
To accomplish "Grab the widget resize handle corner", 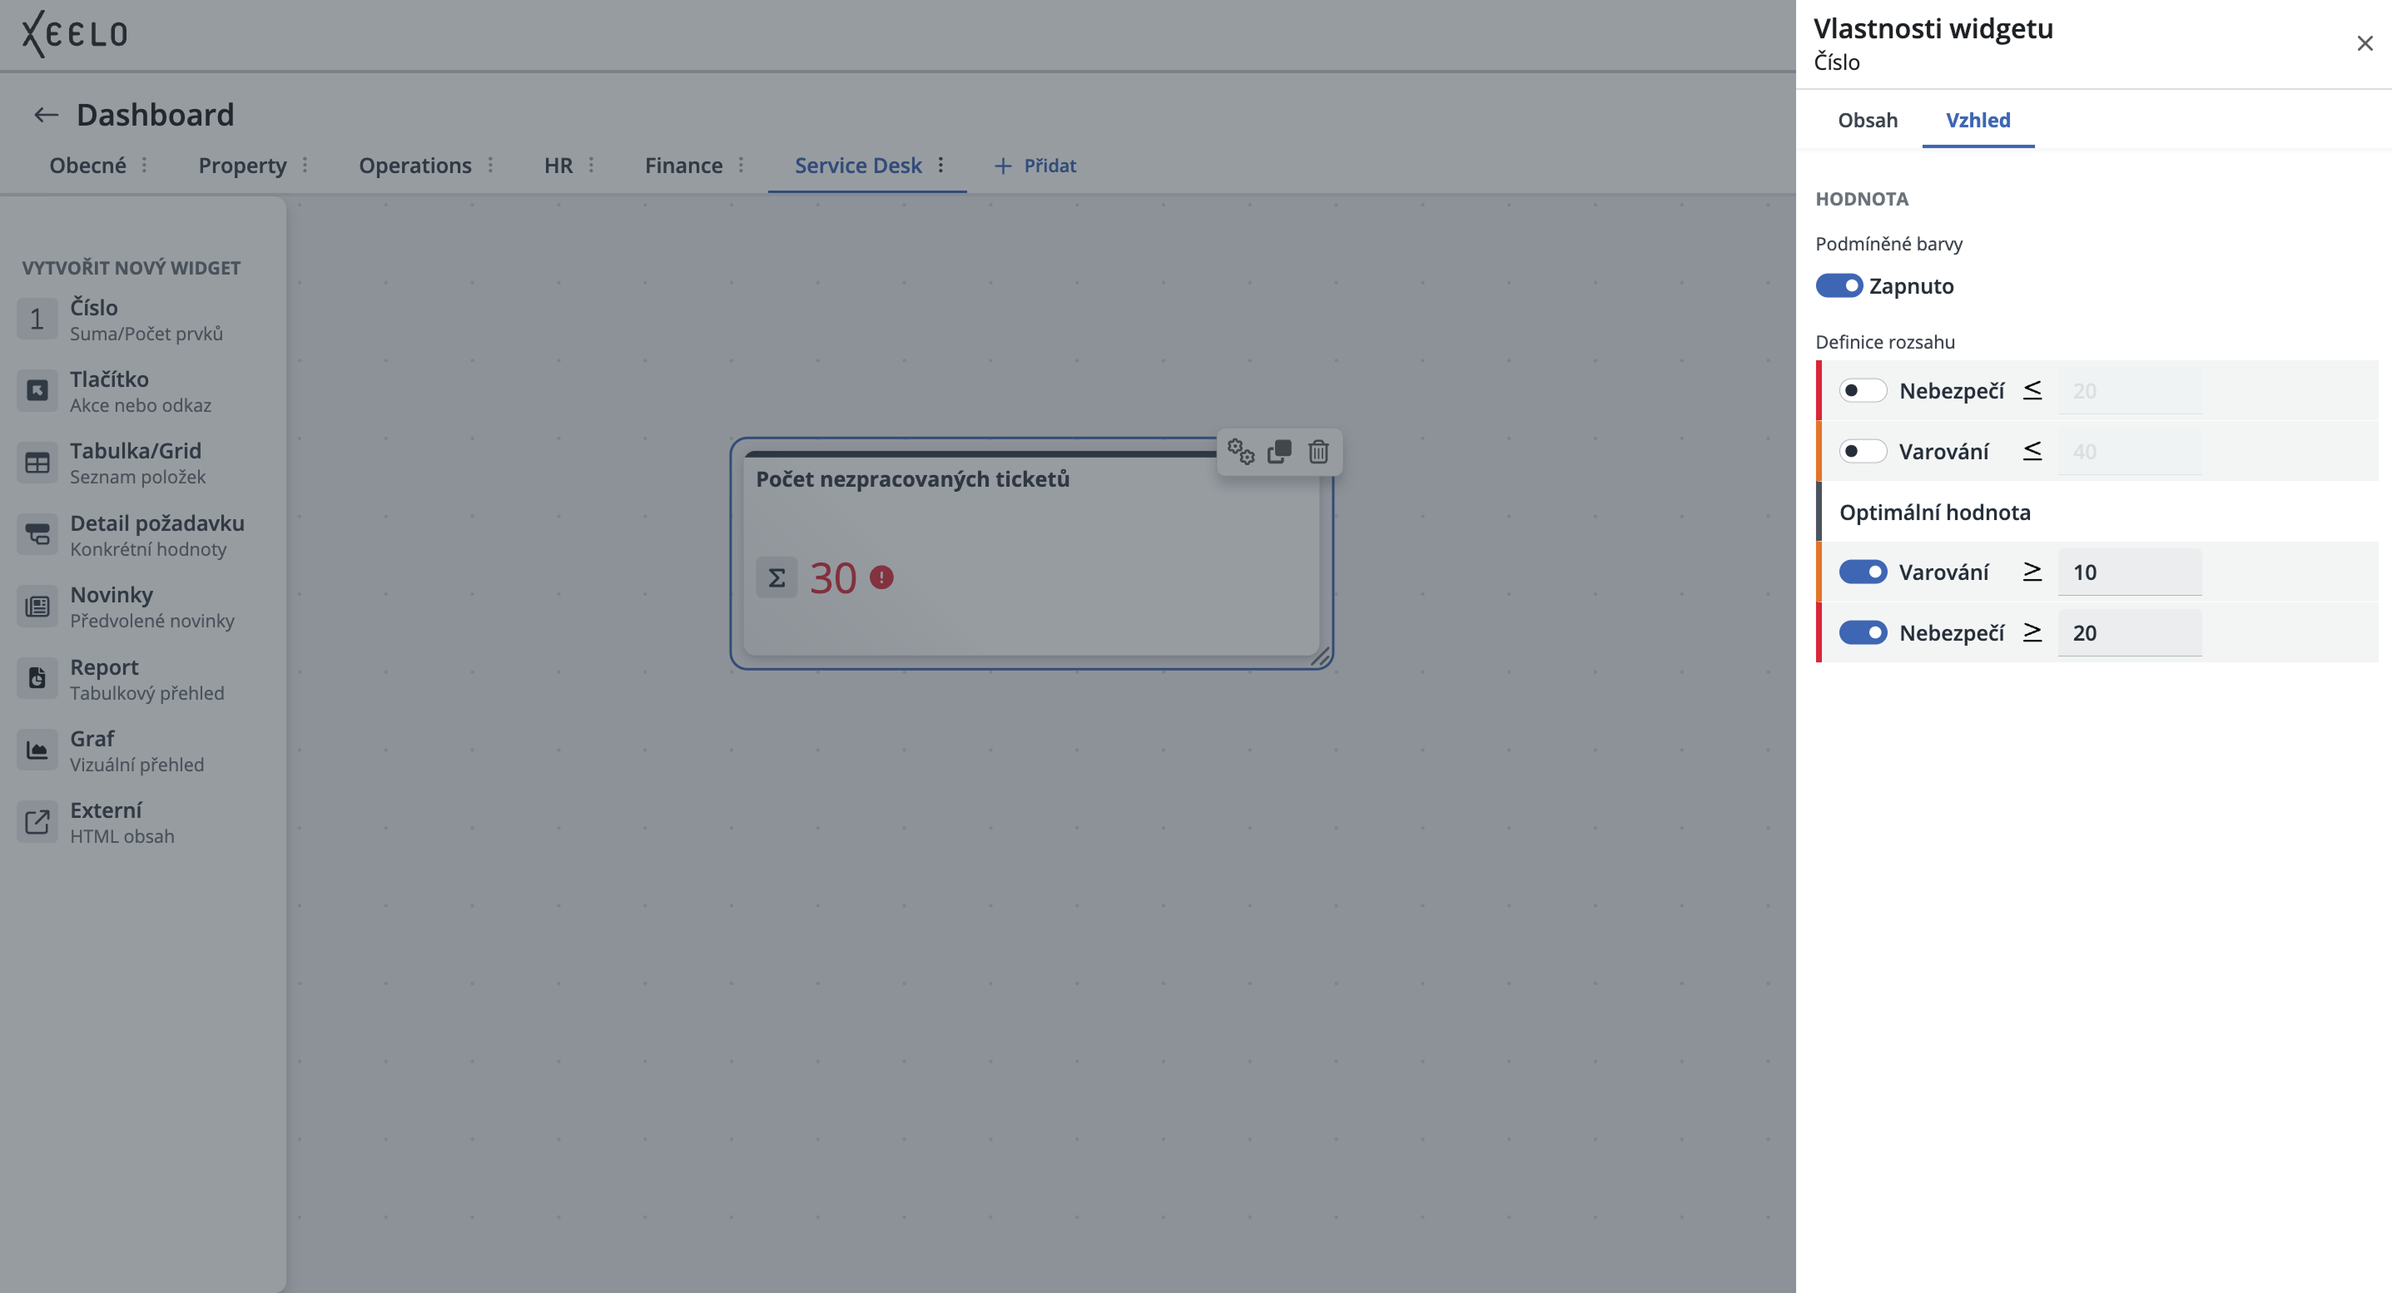I will (1321, 656).
